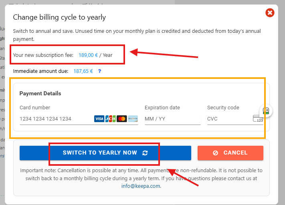285x205 pixels.
Task: Click the 187,65 € immediate amount
Action: click(x=83, y=71)
